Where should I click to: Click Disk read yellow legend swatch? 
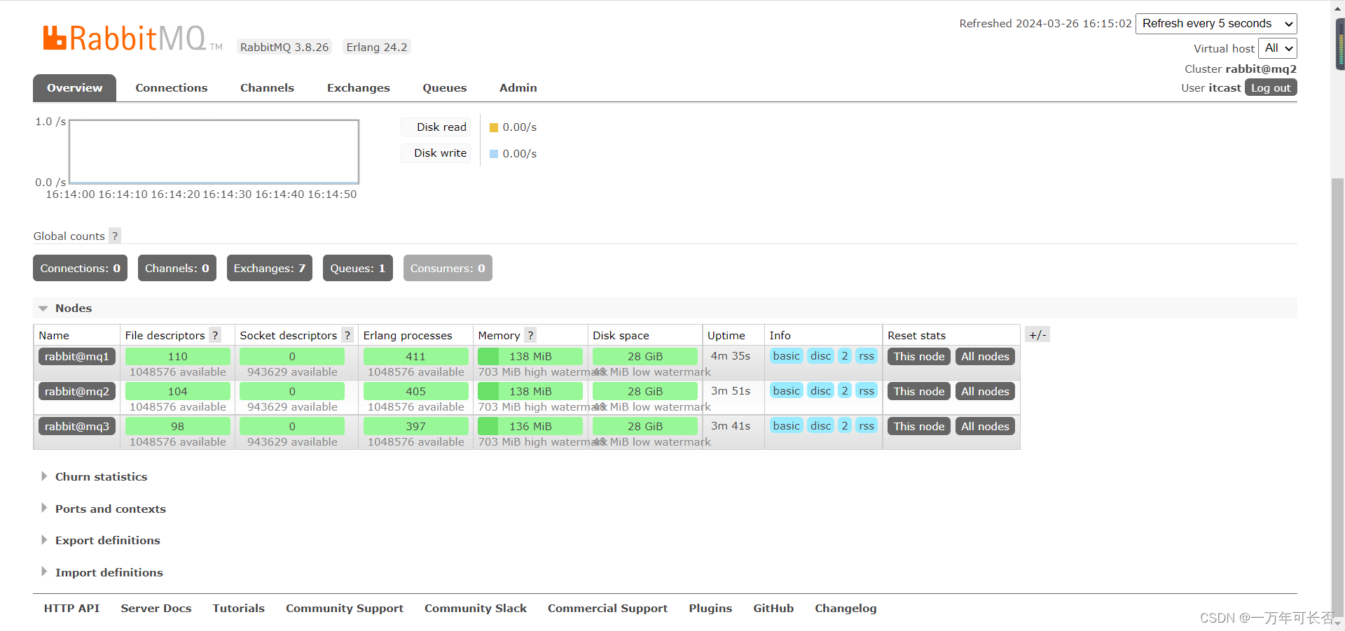(494, 127)
